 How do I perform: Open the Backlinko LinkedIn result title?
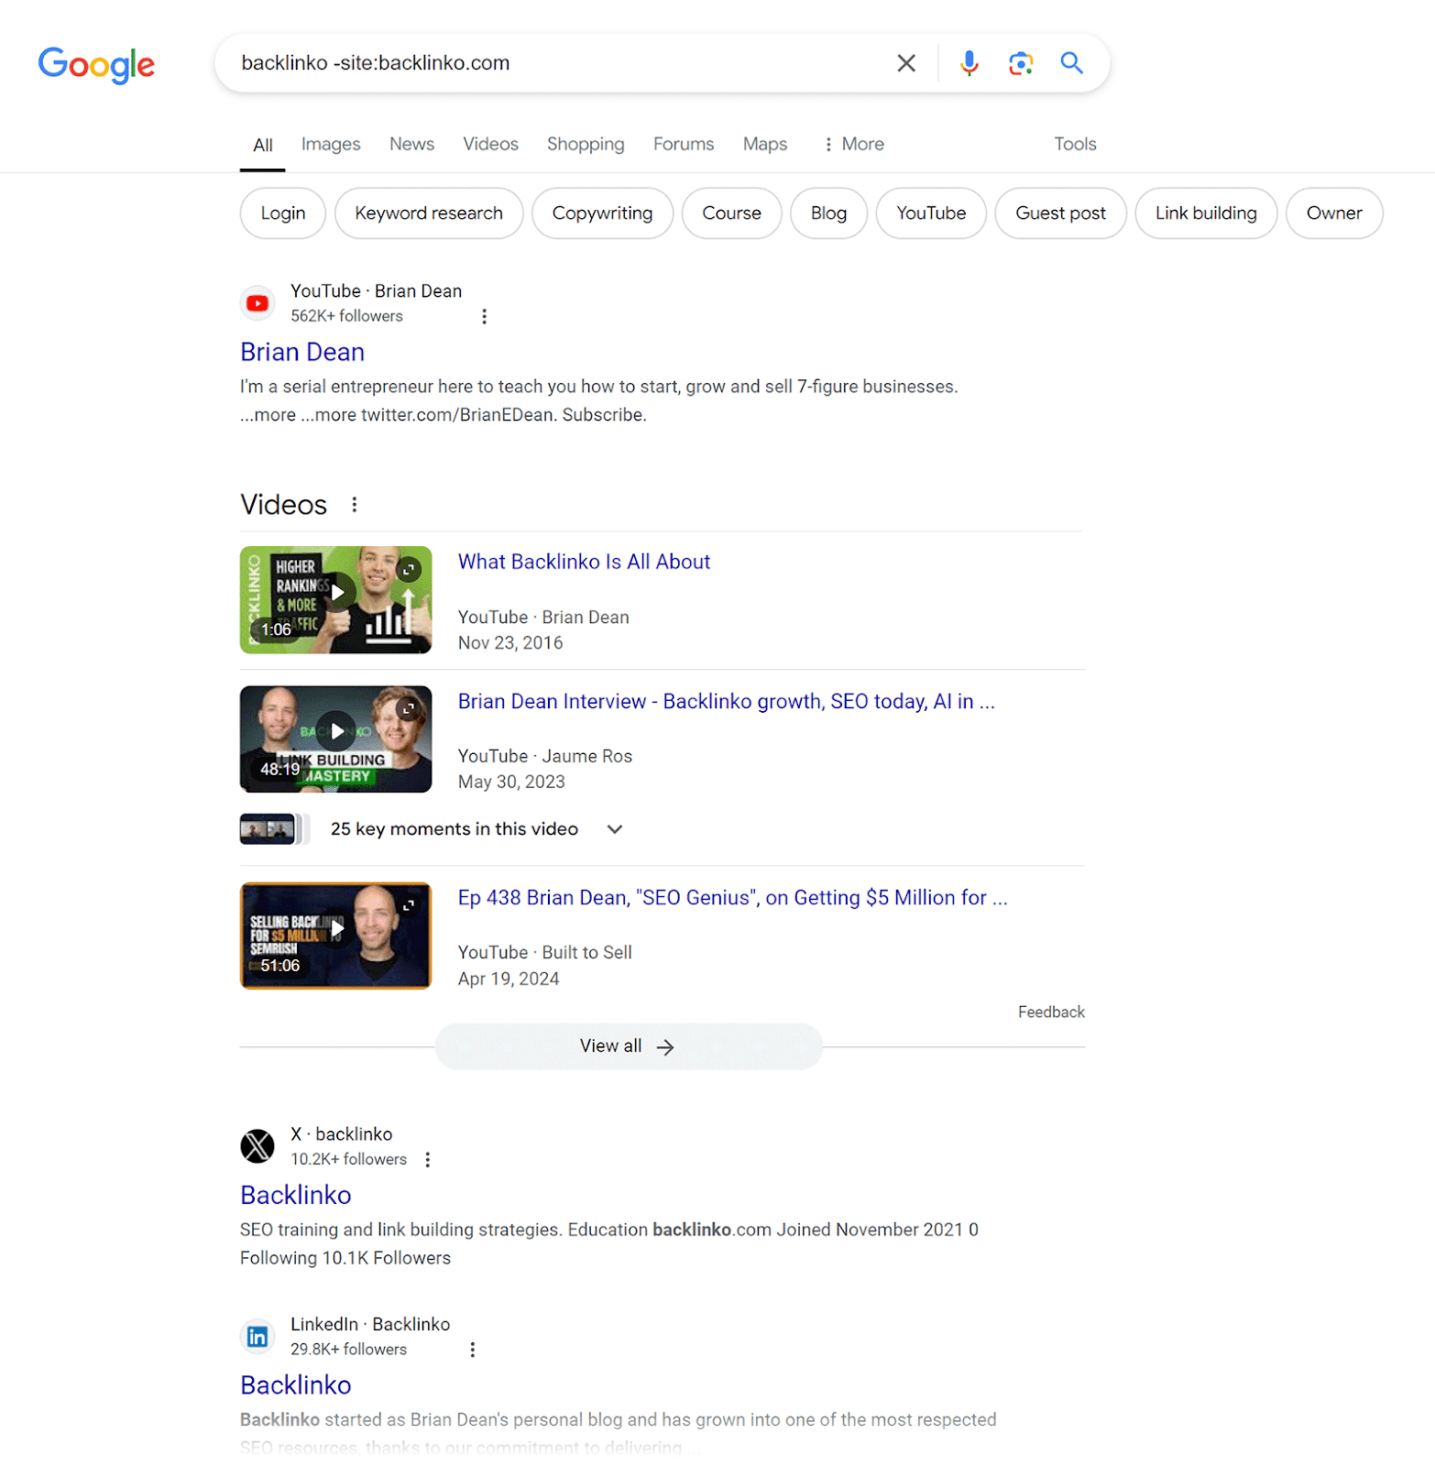pos(296,1386)
